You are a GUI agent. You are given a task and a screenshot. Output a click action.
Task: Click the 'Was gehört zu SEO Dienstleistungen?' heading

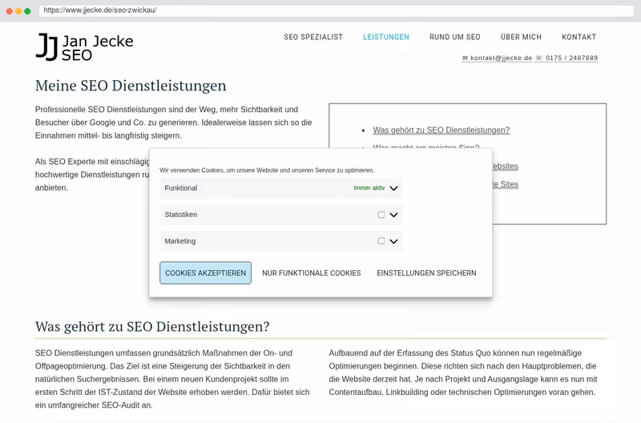point(152,327)
